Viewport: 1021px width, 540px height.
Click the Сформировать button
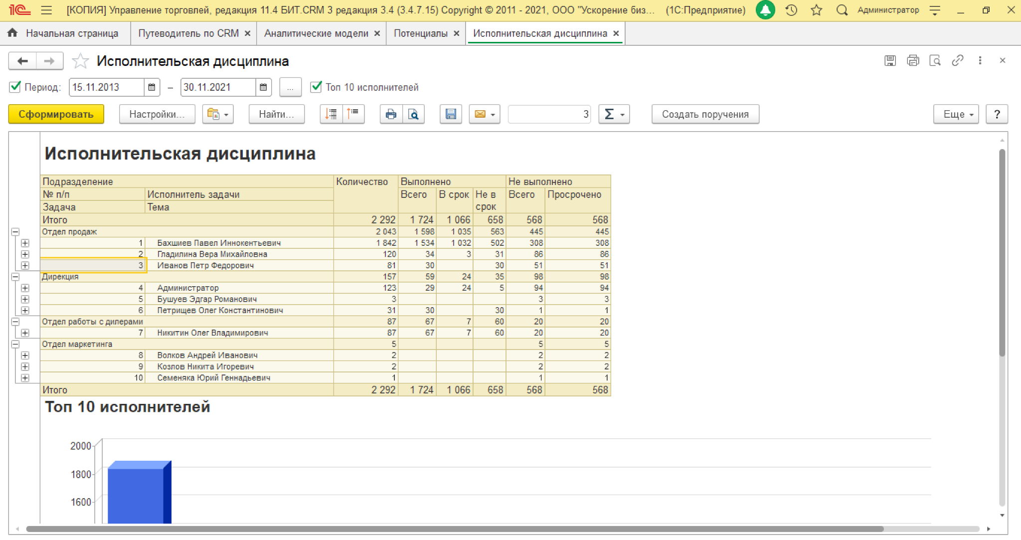coord(56,114)
